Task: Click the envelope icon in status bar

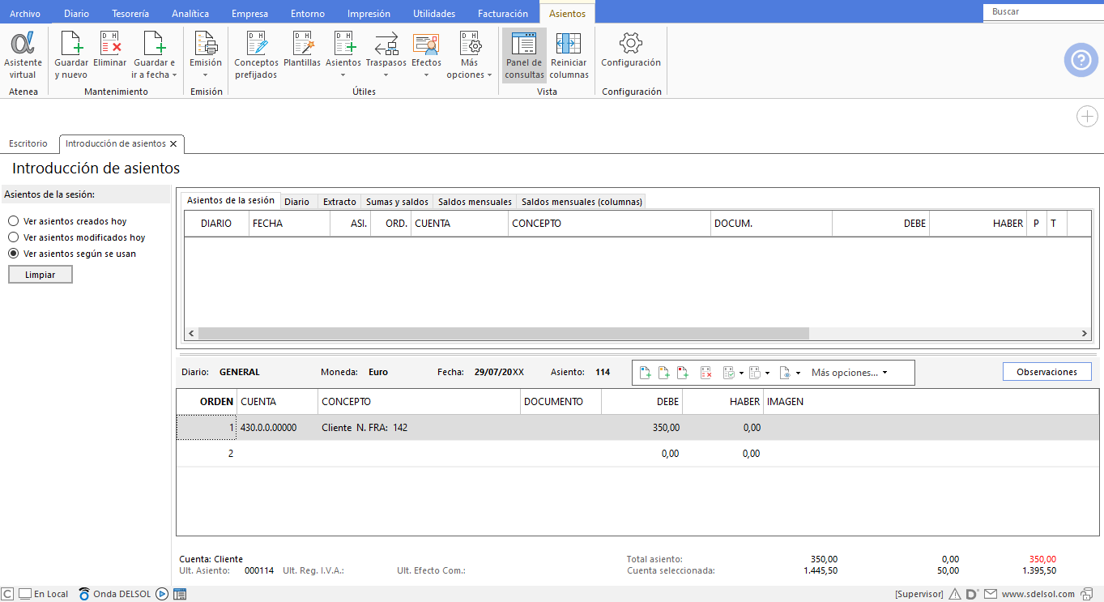Action: tap(991, 594)
